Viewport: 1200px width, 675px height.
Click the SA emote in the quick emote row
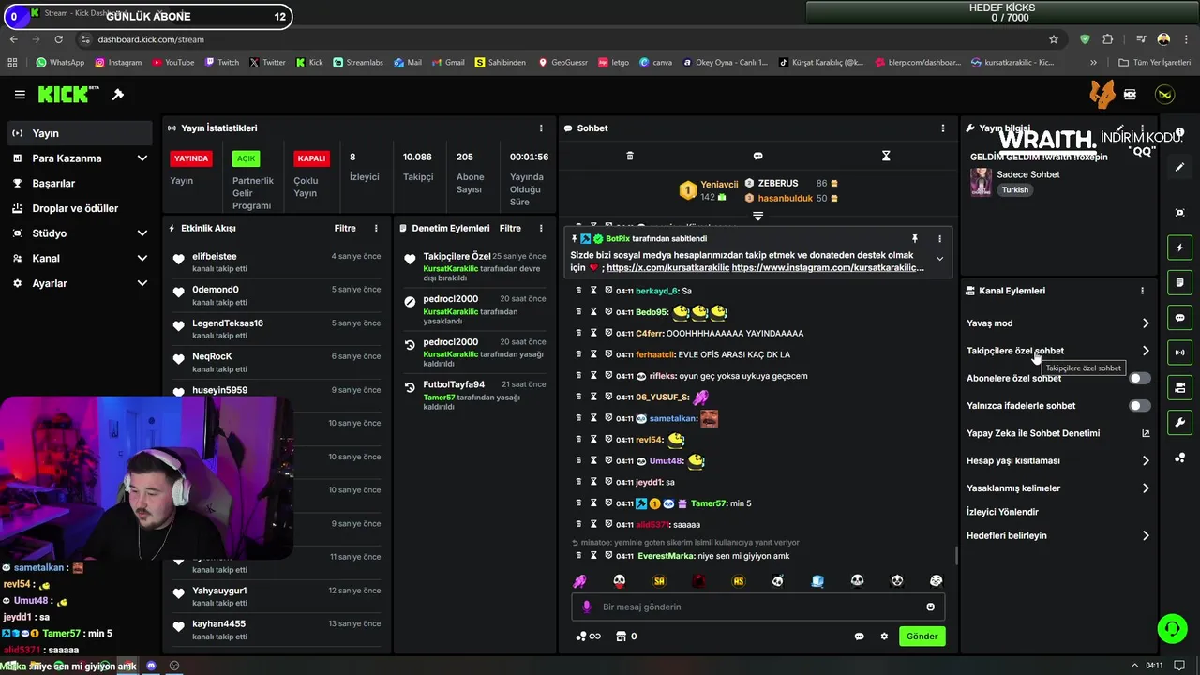tap(659, 581)
